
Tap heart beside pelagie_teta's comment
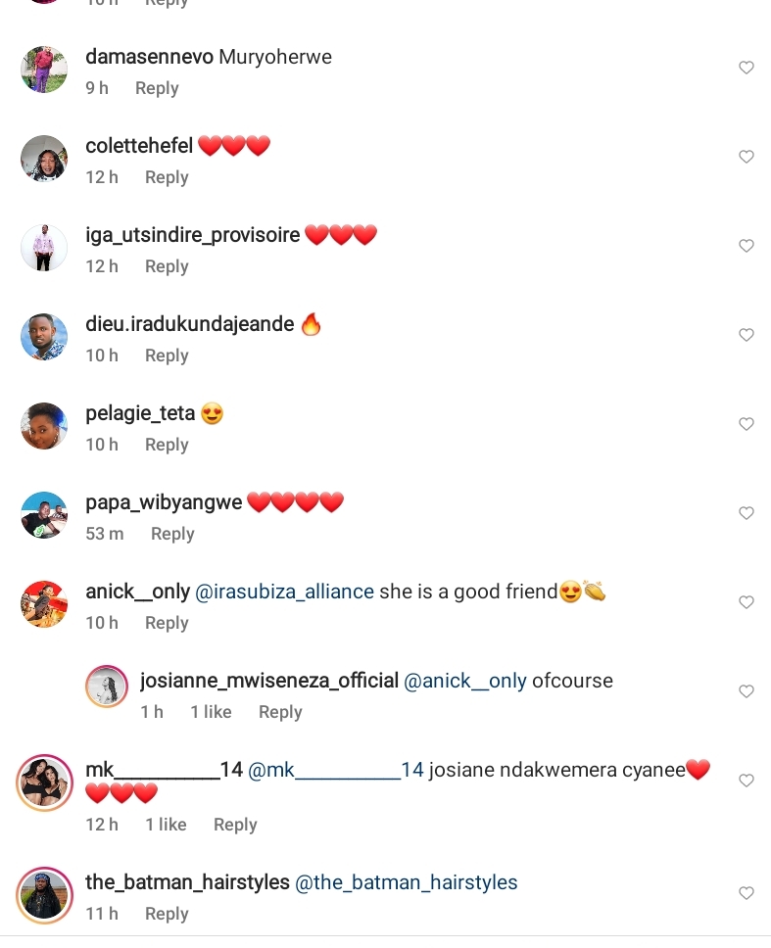coord(747,424)
